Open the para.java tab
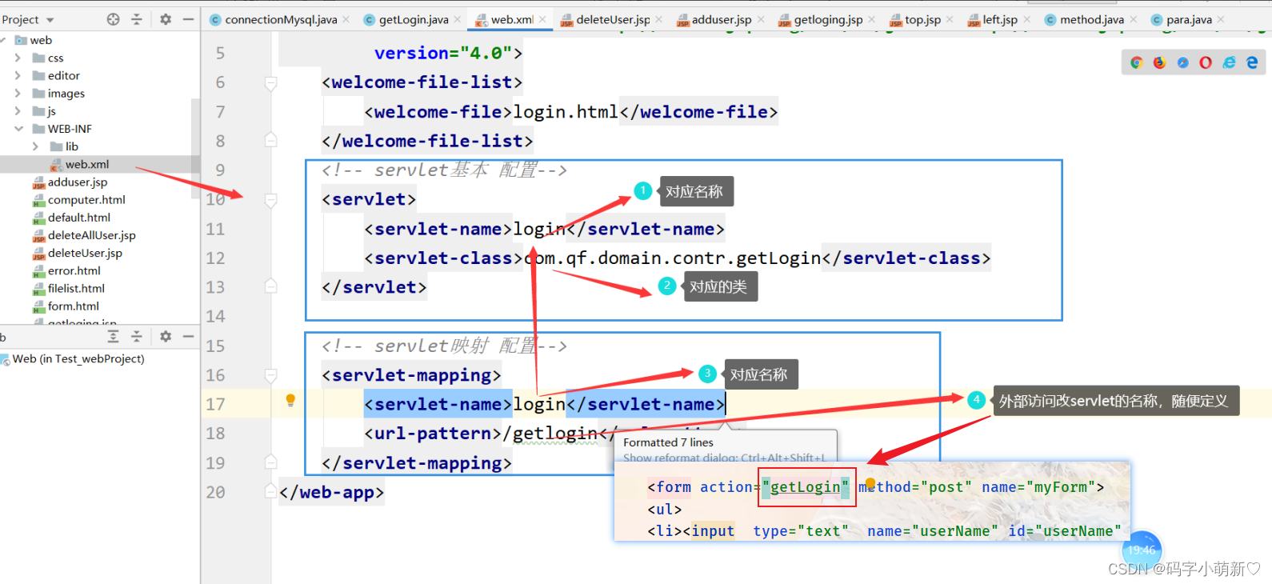This screenshot has width=1272, height=584. click(x=1189, y=19)
